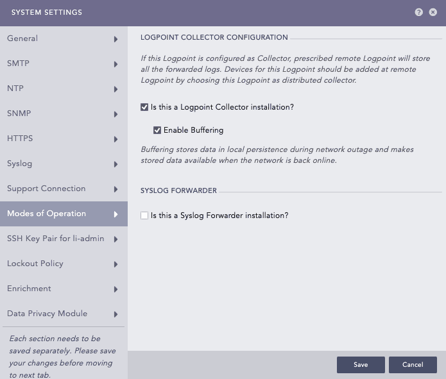Uncheck the Logpoint Collector installation checkbox

[144, 107]
